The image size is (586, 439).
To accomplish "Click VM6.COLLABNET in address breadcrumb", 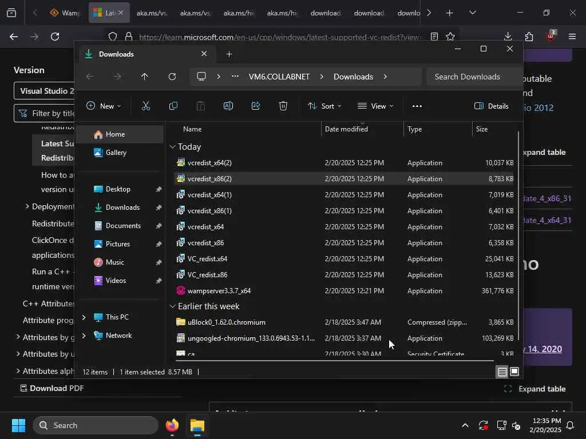I will (279, 77).
